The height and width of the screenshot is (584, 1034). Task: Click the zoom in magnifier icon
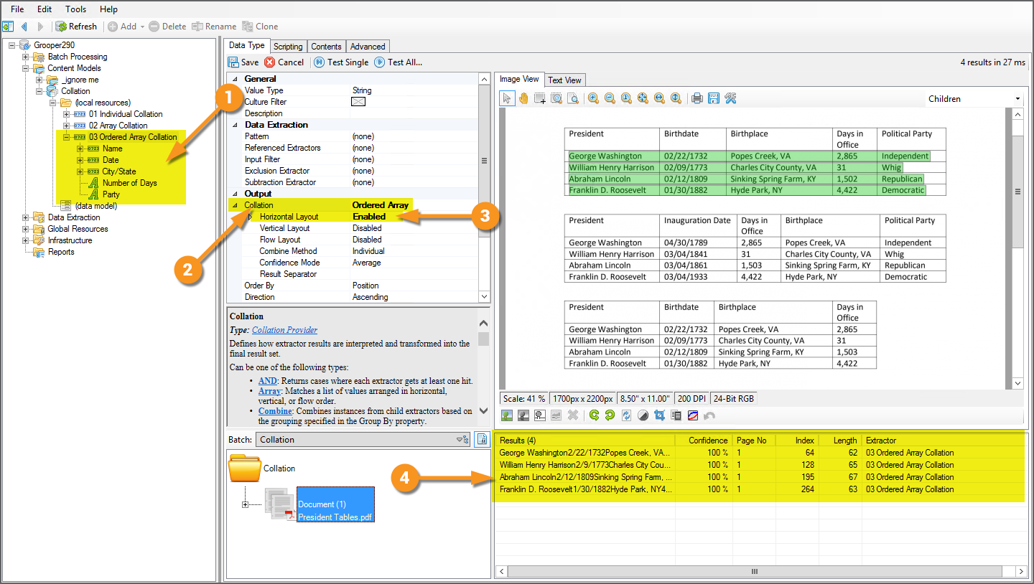click(x=594, y=98)
